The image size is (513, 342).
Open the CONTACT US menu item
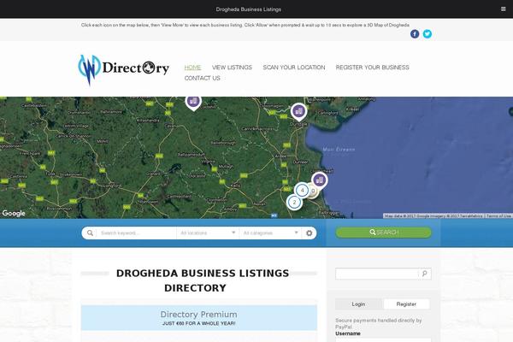[x=202, y=78]
